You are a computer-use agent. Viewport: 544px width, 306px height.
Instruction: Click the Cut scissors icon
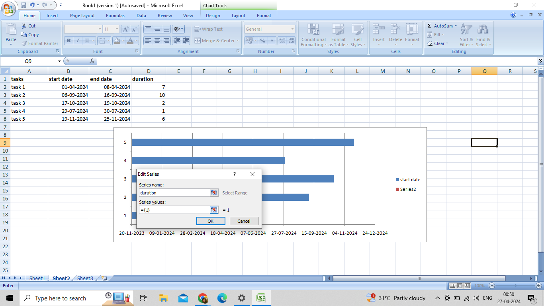23,26
